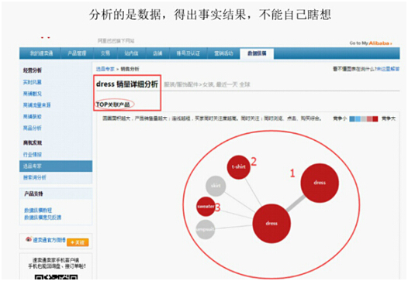
Task: Click the 经营分析 sidebar header
Action: point(33,70)
